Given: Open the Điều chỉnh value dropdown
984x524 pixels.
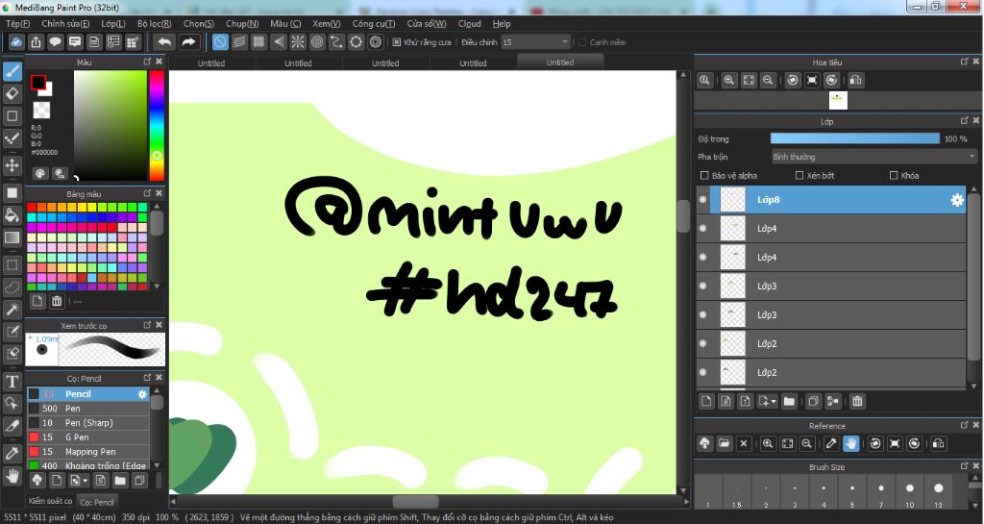Looking at the screenshot, I should pos(535,42).
